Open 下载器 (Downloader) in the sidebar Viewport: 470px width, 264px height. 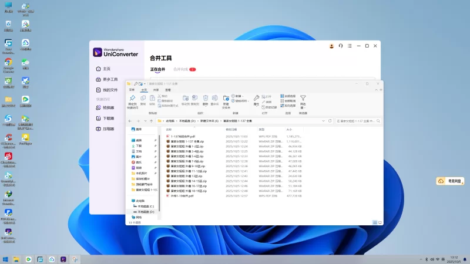click(x=108, y=119)
